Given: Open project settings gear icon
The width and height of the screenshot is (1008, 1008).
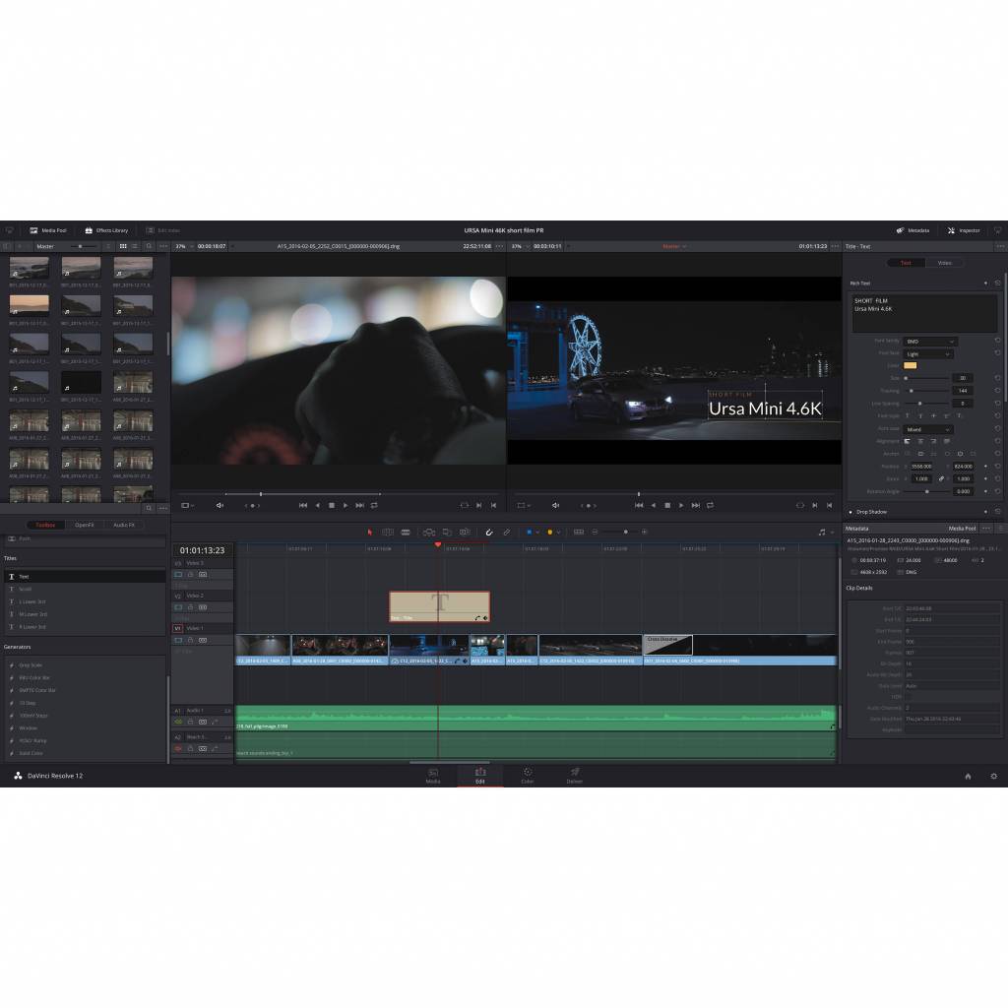Looking at the screenshot, I should pyautogui.click(x=994, y=777).
